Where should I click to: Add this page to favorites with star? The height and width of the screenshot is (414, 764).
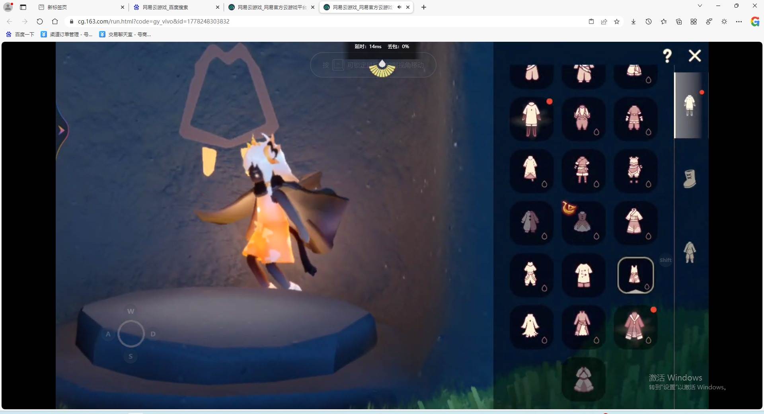pyautogui.click(x=617, y=21)
